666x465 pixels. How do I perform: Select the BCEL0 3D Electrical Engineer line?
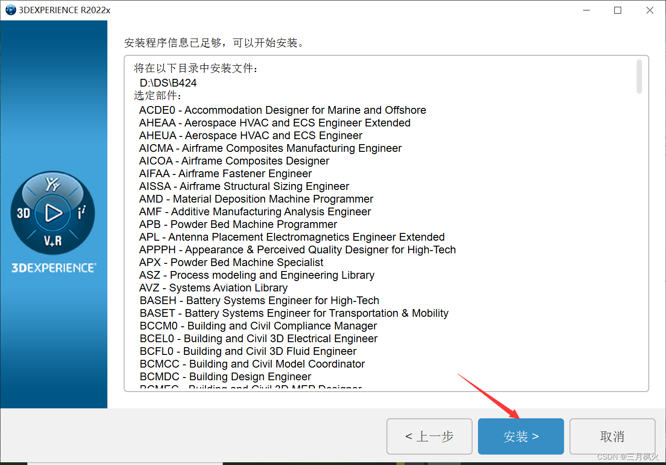point(259,339)
